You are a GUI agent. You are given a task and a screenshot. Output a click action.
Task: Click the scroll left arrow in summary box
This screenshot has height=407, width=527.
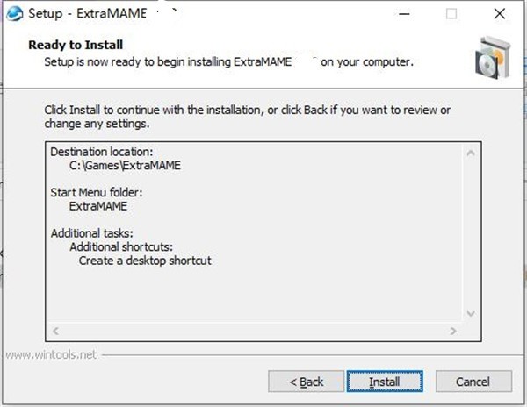[56, 331]
